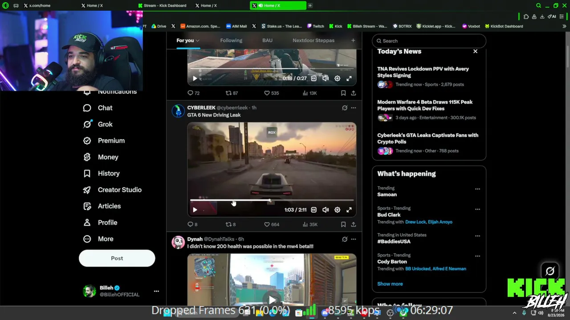The image size is (570, 320).
Task: Switch to the BAU timeline tab
Action: 267,40
